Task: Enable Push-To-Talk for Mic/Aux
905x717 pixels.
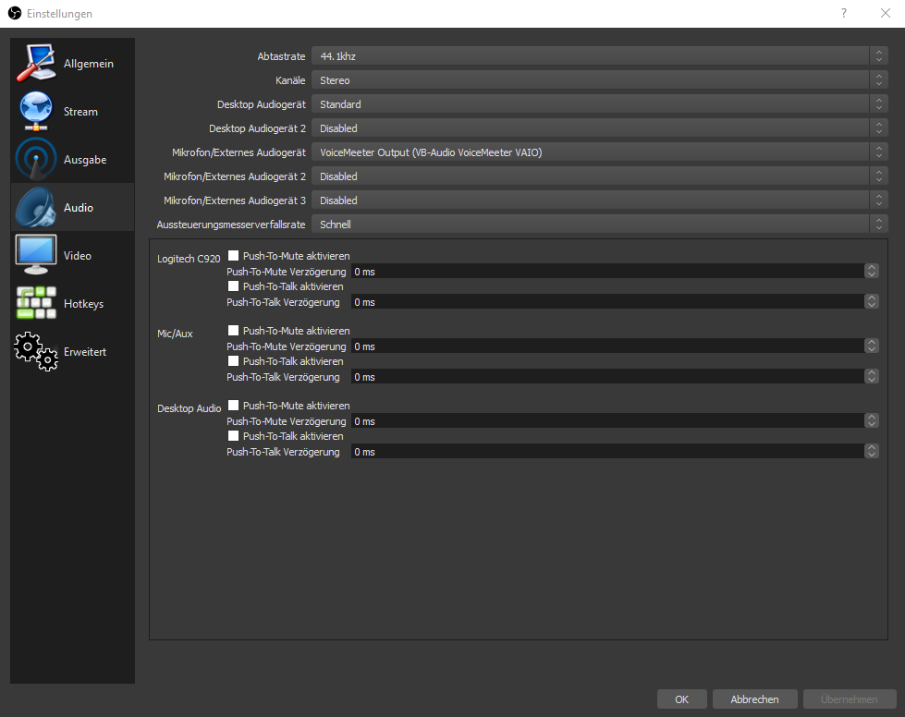Action: tap(233, 361)
